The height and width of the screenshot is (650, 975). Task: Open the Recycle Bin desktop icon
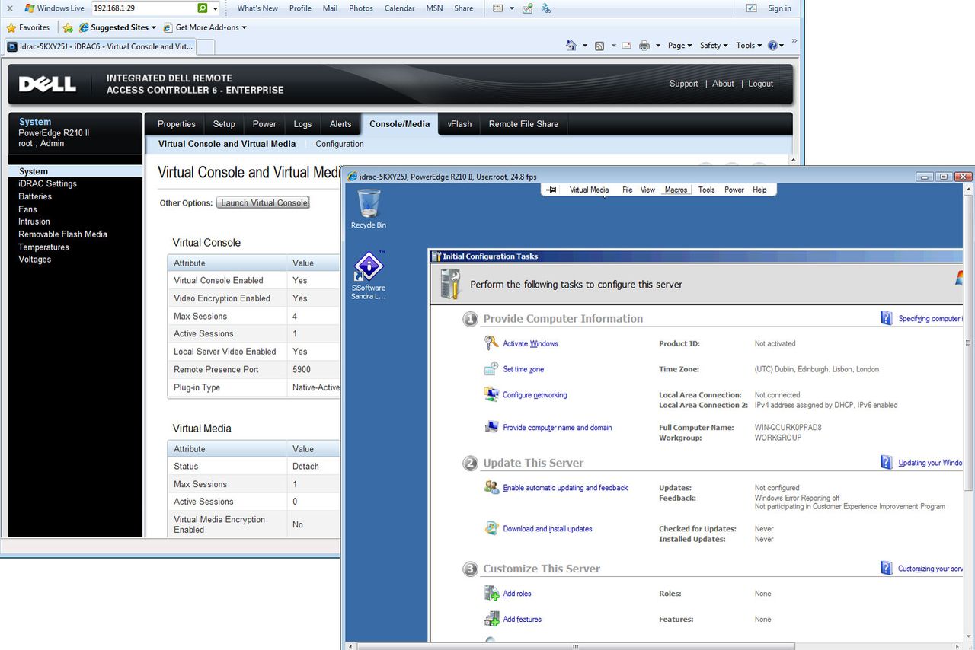coord(369,209)
